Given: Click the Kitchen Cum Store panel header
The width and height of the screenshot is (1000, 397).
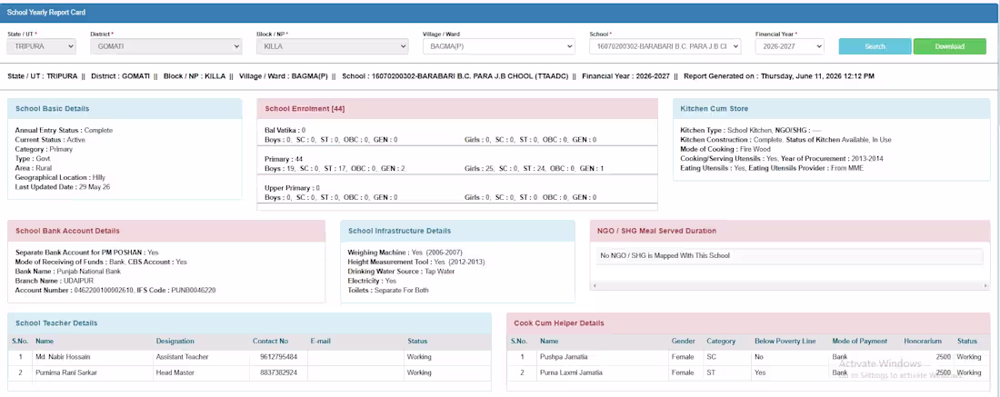Looking at the screenshot, I should tap(832, 109).
